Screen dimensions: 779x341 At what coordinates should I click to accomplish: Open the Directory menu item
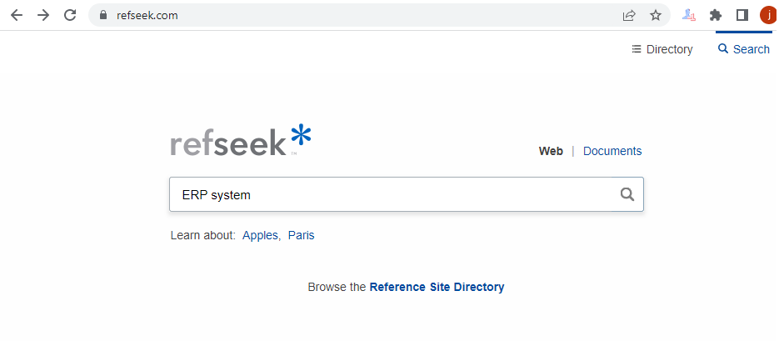point(662,49)
